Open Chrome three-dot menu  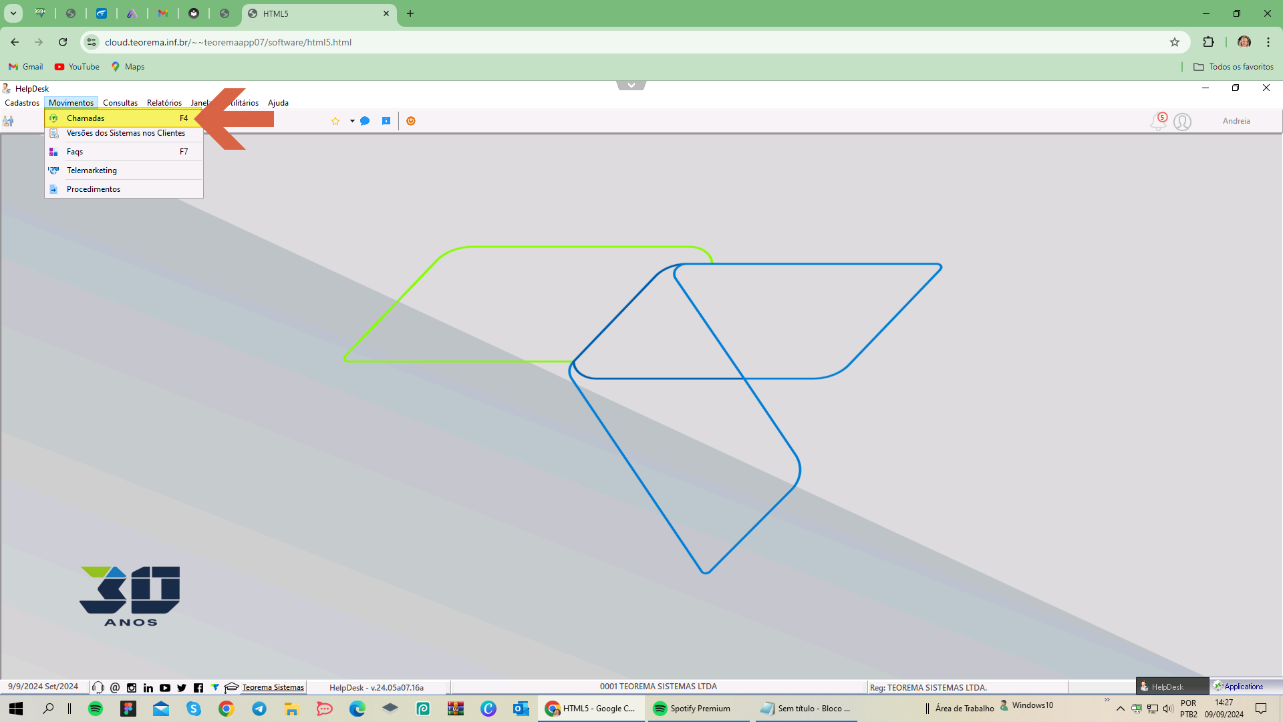pos(1268,42)
